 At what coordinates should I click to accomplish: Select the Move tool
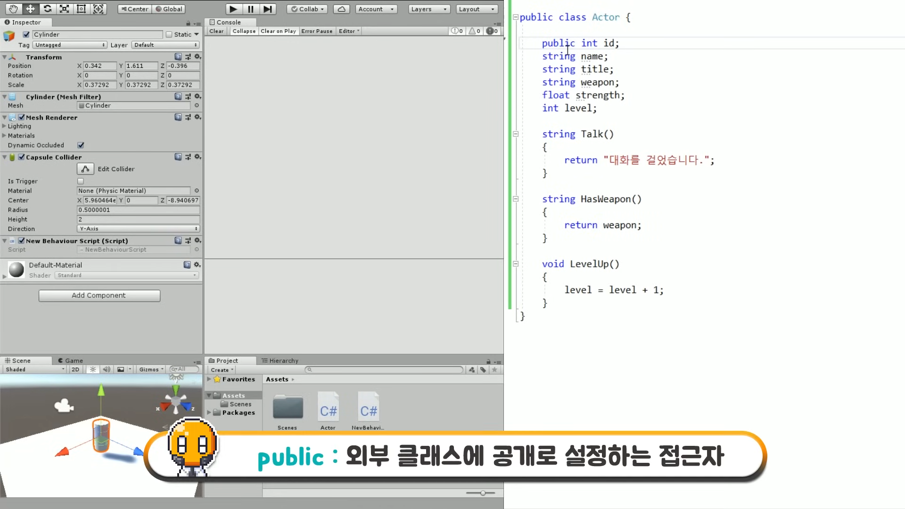coord(30,9)
